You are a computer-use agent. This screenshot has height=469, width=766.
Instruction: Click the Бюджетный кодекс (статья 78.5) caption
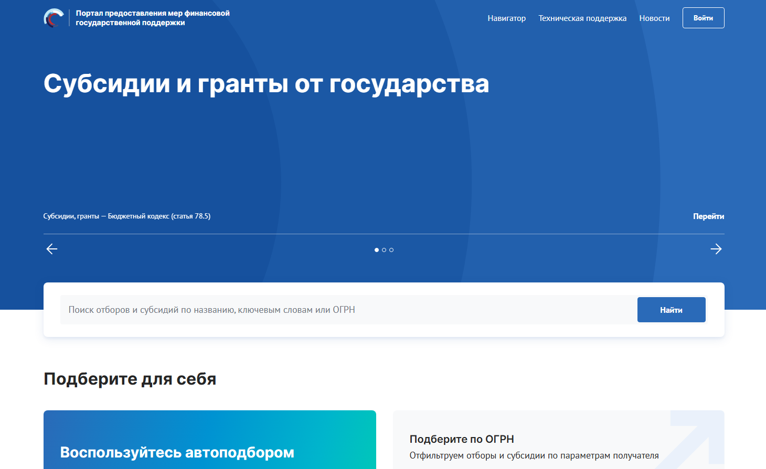tap(127, 216)
